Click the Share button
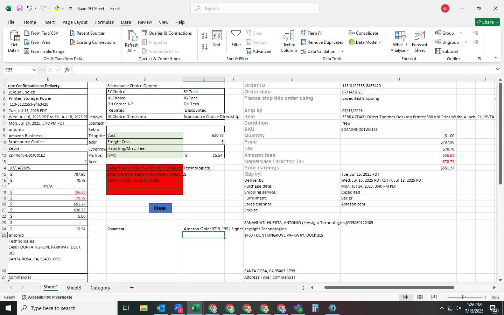The height and width of the screenshot is (315, 504). tap(487, 22)
